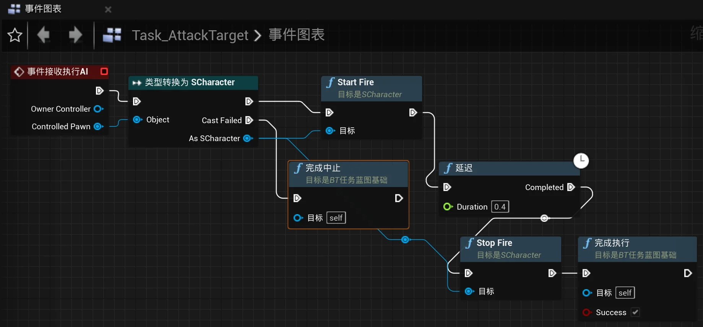703x327 pixels.
Task: Click the Completed execution pin on delay node
Action: click(x=571, y=187)
